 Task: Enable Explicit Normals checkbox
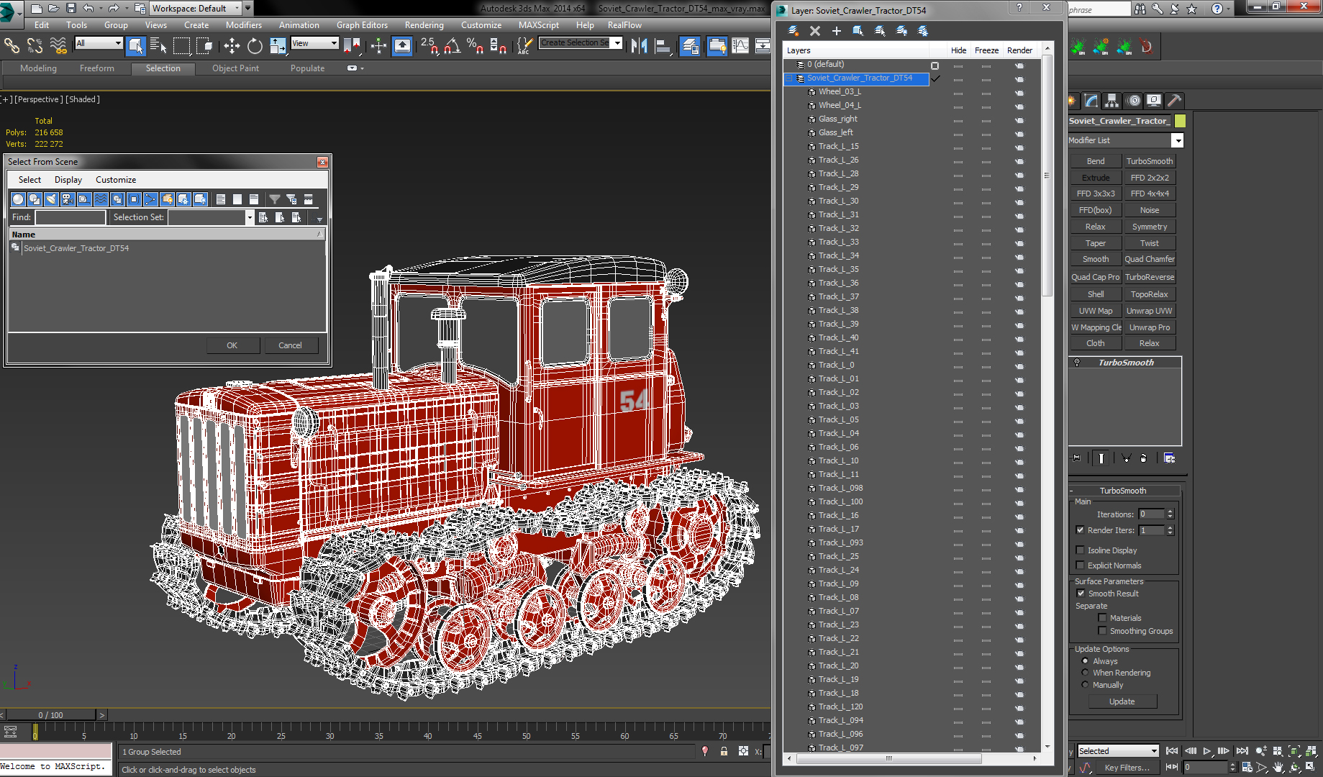click(x=1080, y=565)
